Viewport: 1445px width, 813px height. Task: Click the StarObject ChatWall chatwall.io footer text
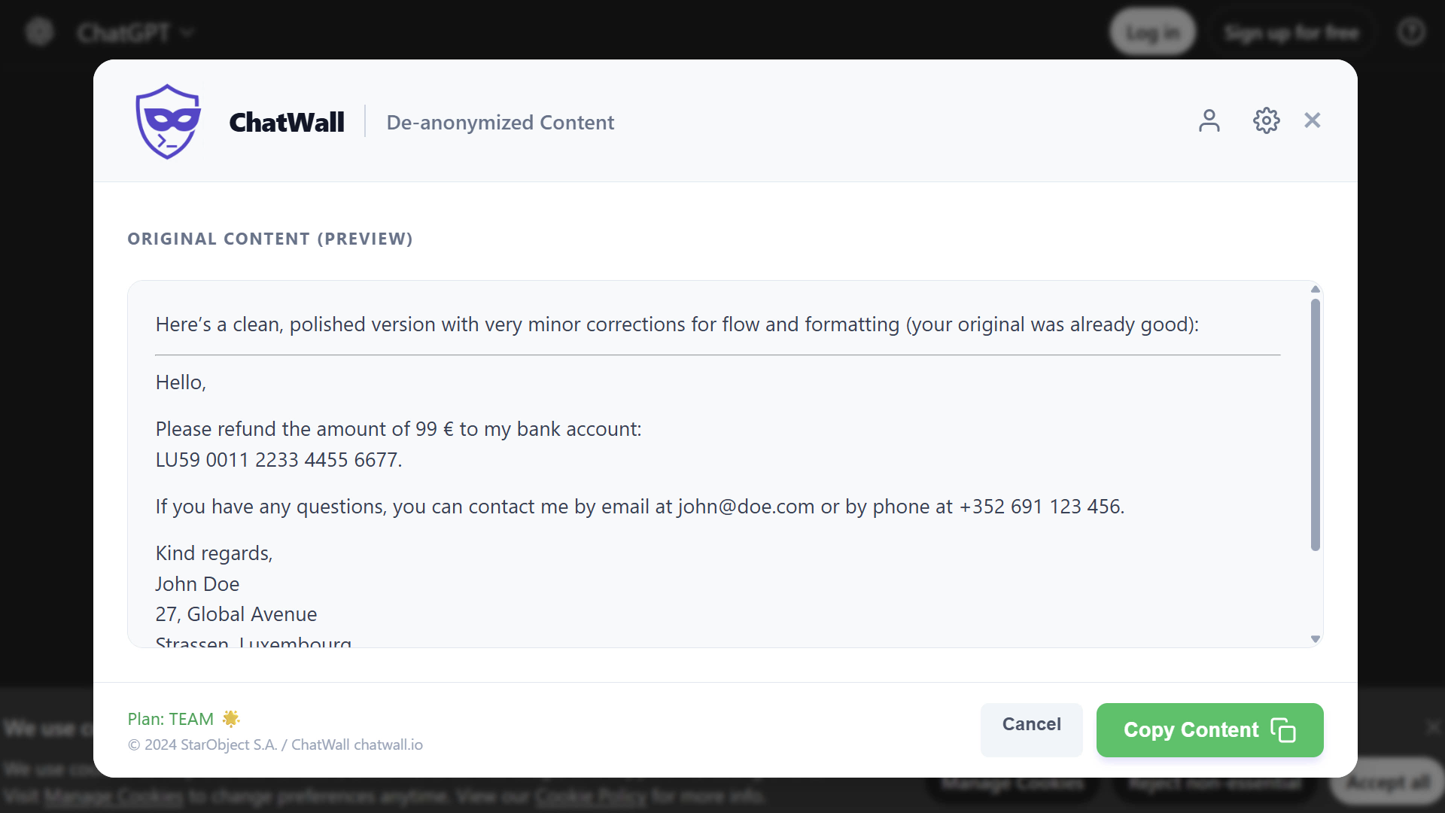tap(275, 744)
